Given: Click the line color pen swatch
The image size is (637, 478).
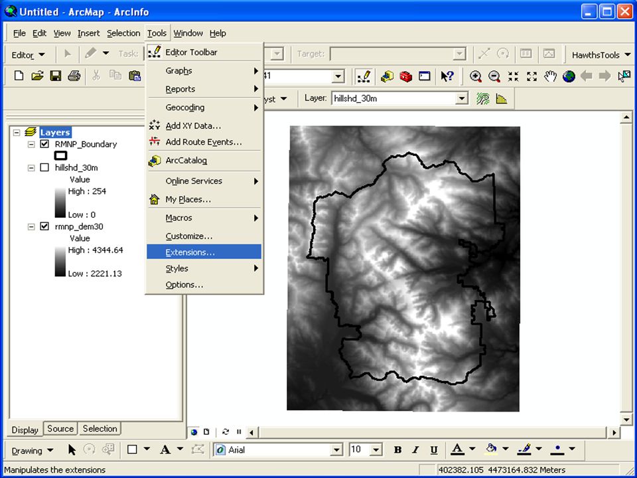Looking at the screenshot, I should [524, 449].
